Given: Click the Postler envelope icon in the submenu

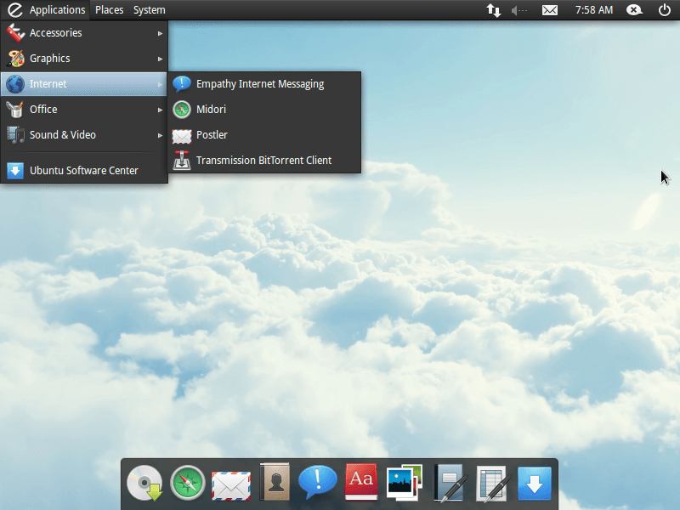Looking at the screenshot, I should tap(182, 136).
